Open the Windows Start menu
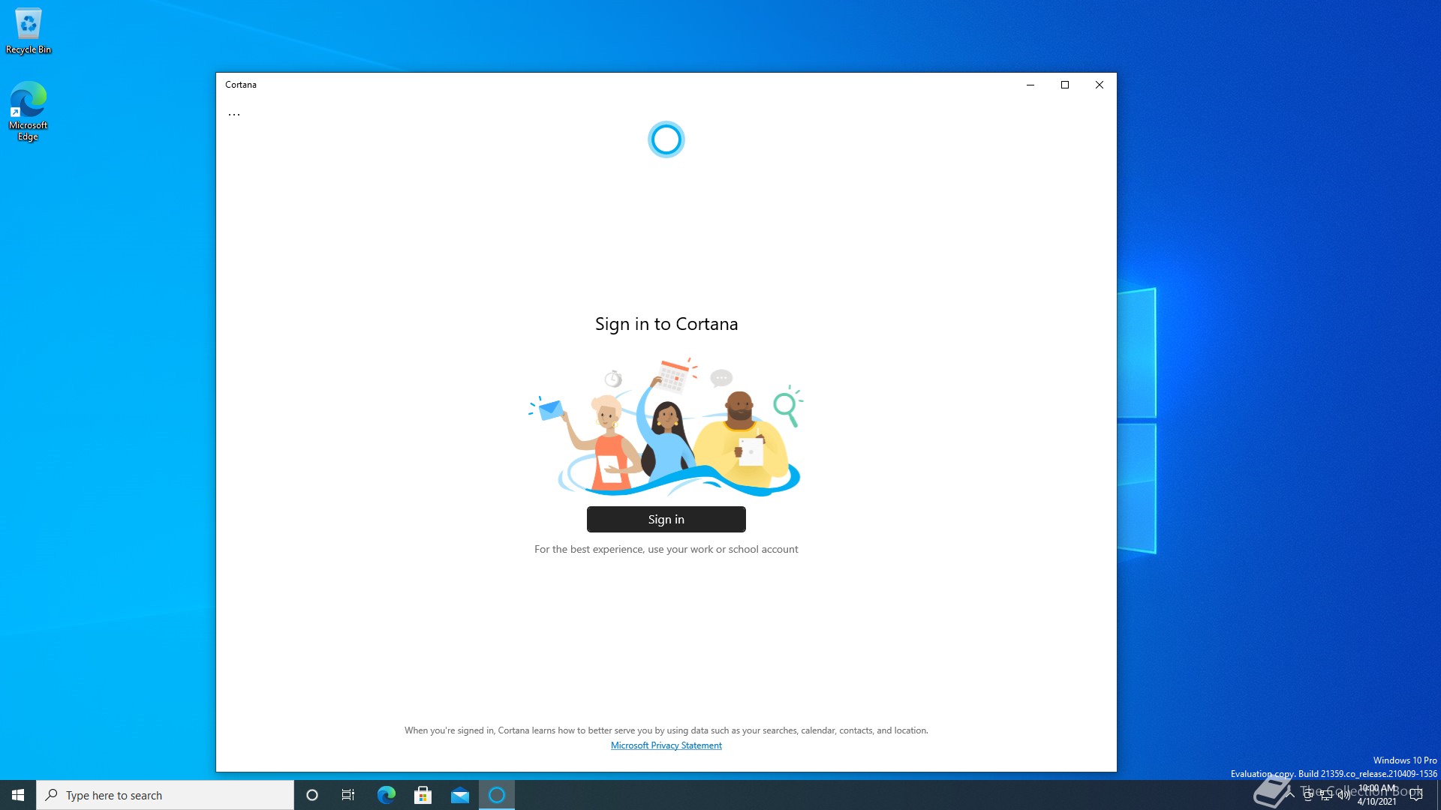Image resolution: width=1441 pixels, height=810 pixels. (18, 795)
